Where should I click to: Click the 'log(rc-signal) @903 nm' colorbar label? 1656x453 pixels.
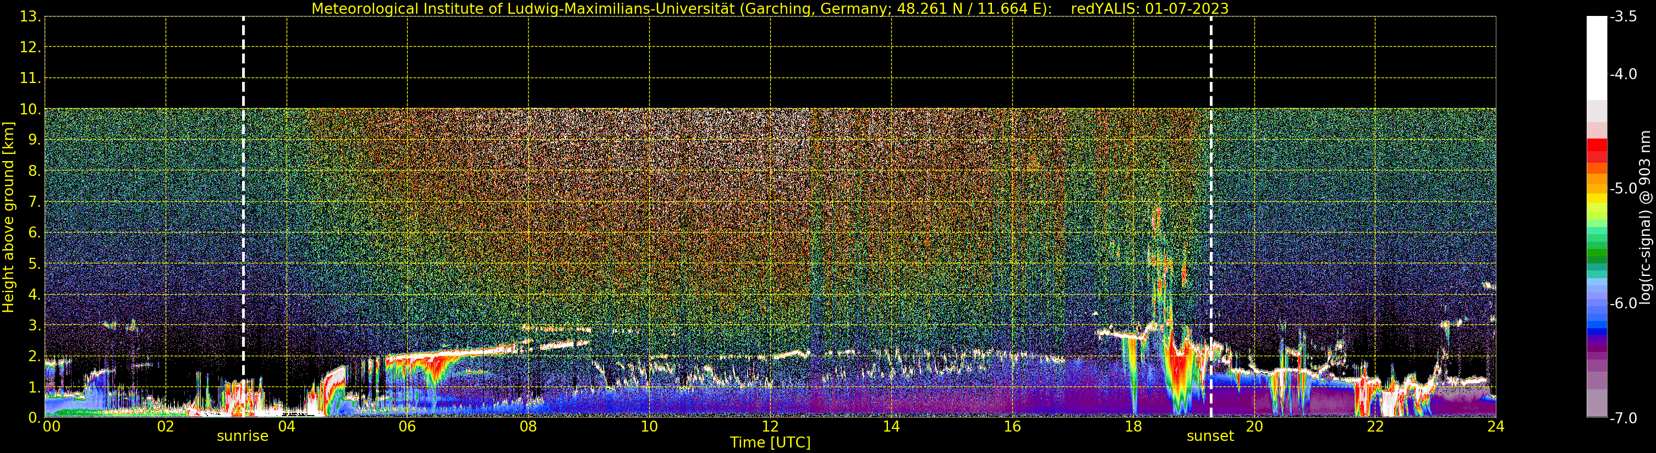click(x=1644, y=217)
